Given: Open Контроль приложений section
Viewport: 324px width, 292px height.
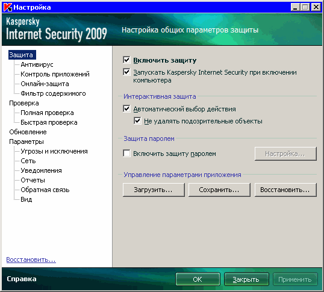Looking at the screenshot, I should [55, 74].
